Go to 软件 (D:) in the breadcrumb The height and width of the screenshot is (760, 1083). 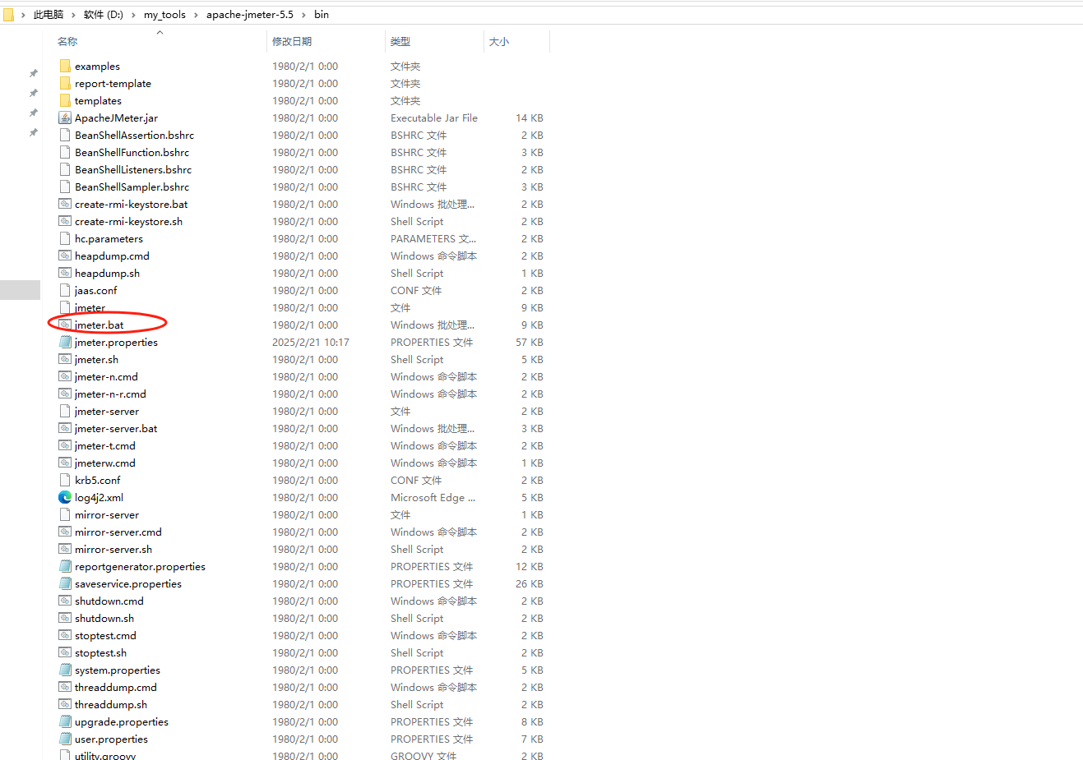click(x=104, y=15)
